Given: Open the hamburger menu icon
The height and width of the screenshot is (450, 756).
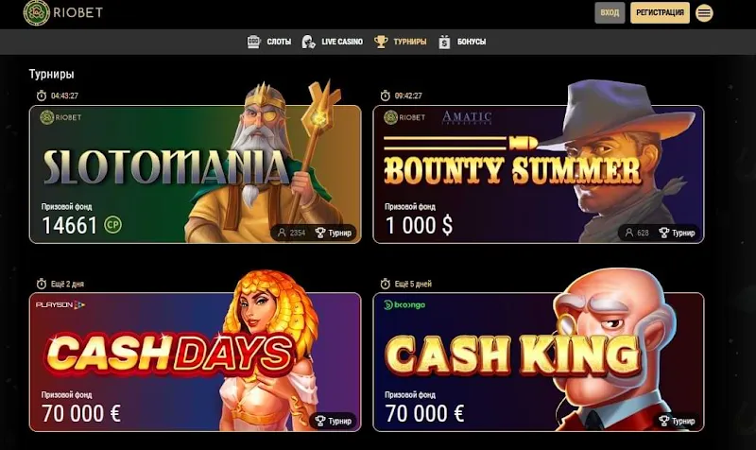Looking at the screenshot, I should pyautogui.click(x=704, y=13).
